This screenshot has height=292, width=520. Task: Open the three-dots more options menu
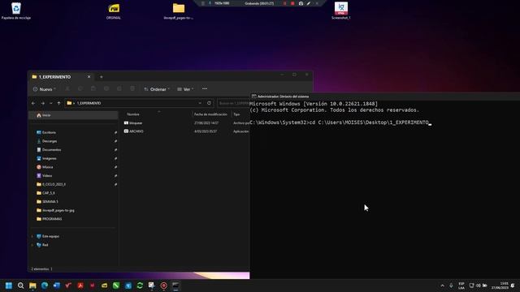coord(205,88)
